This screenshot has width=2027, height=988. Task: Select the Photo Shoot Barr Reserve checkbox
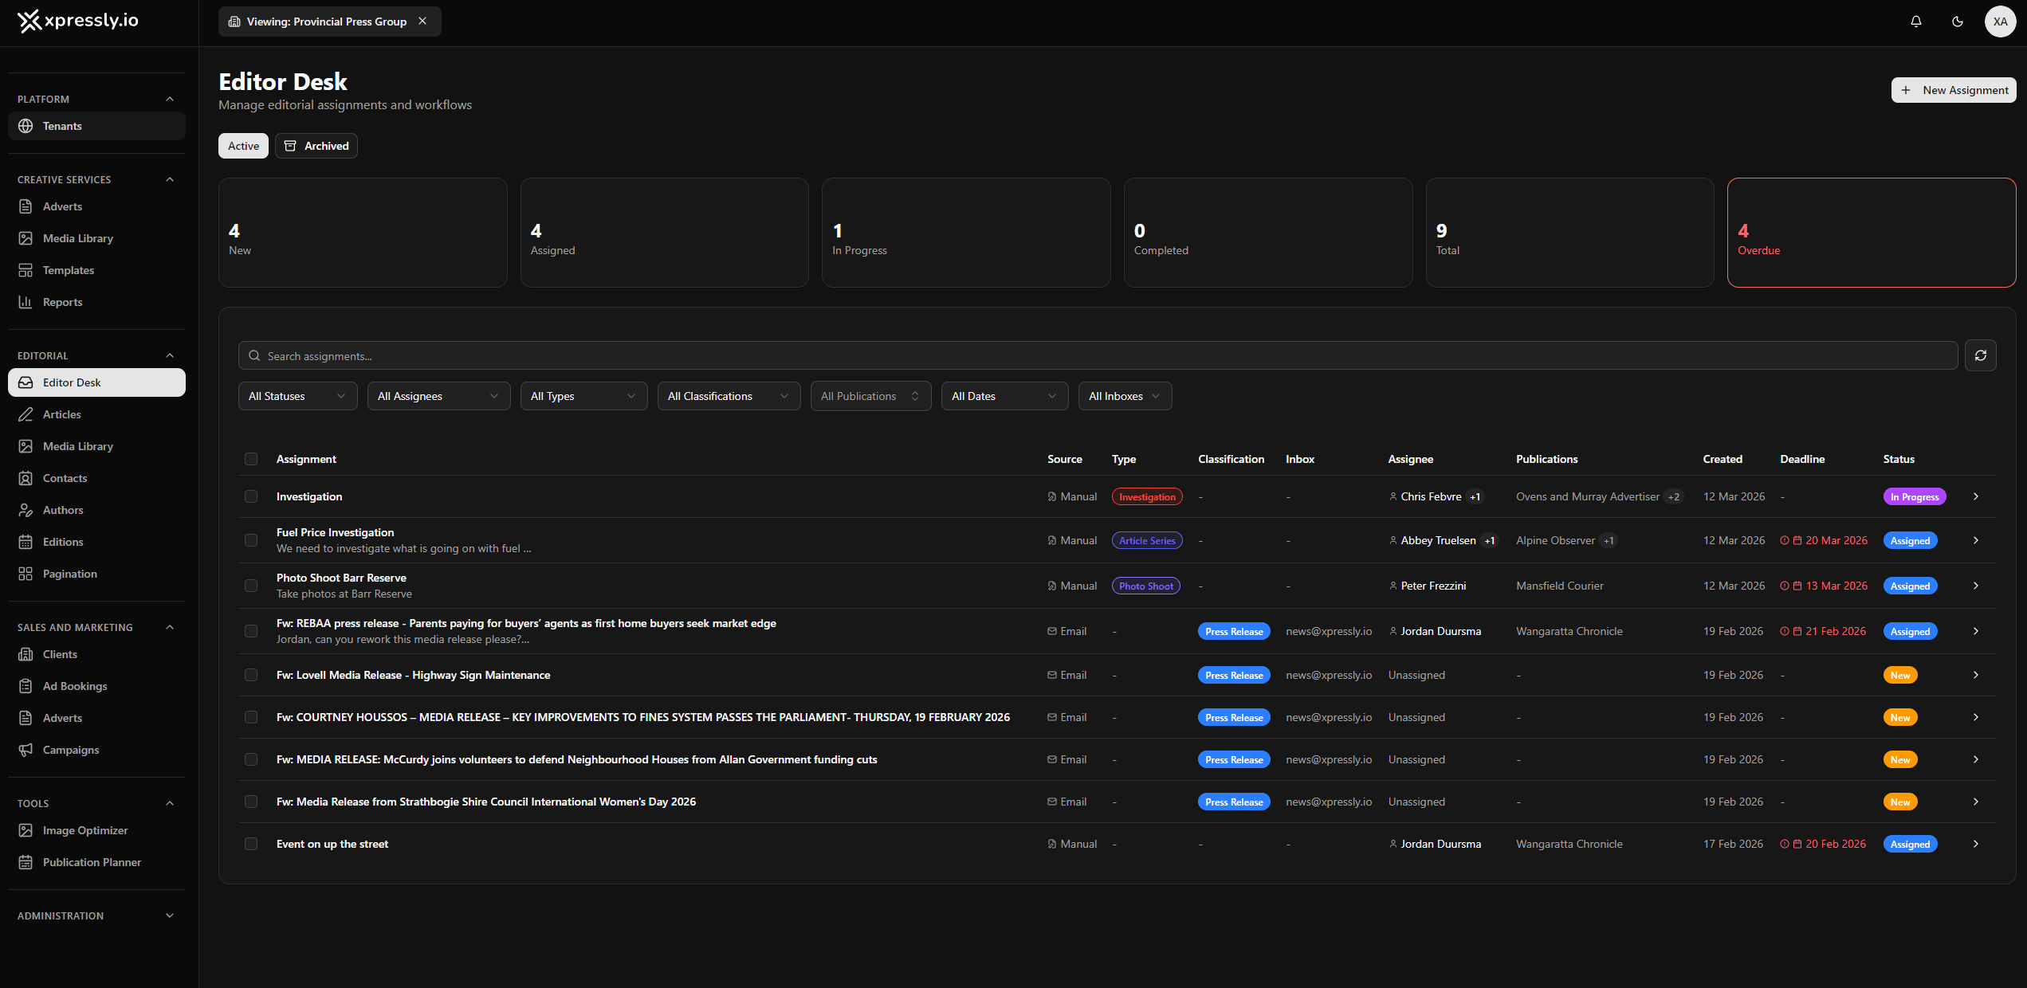click(x=251, y=585)
